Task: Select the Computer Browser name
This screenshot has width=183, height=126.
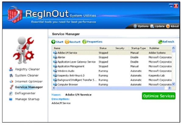Action: (68, 85)
